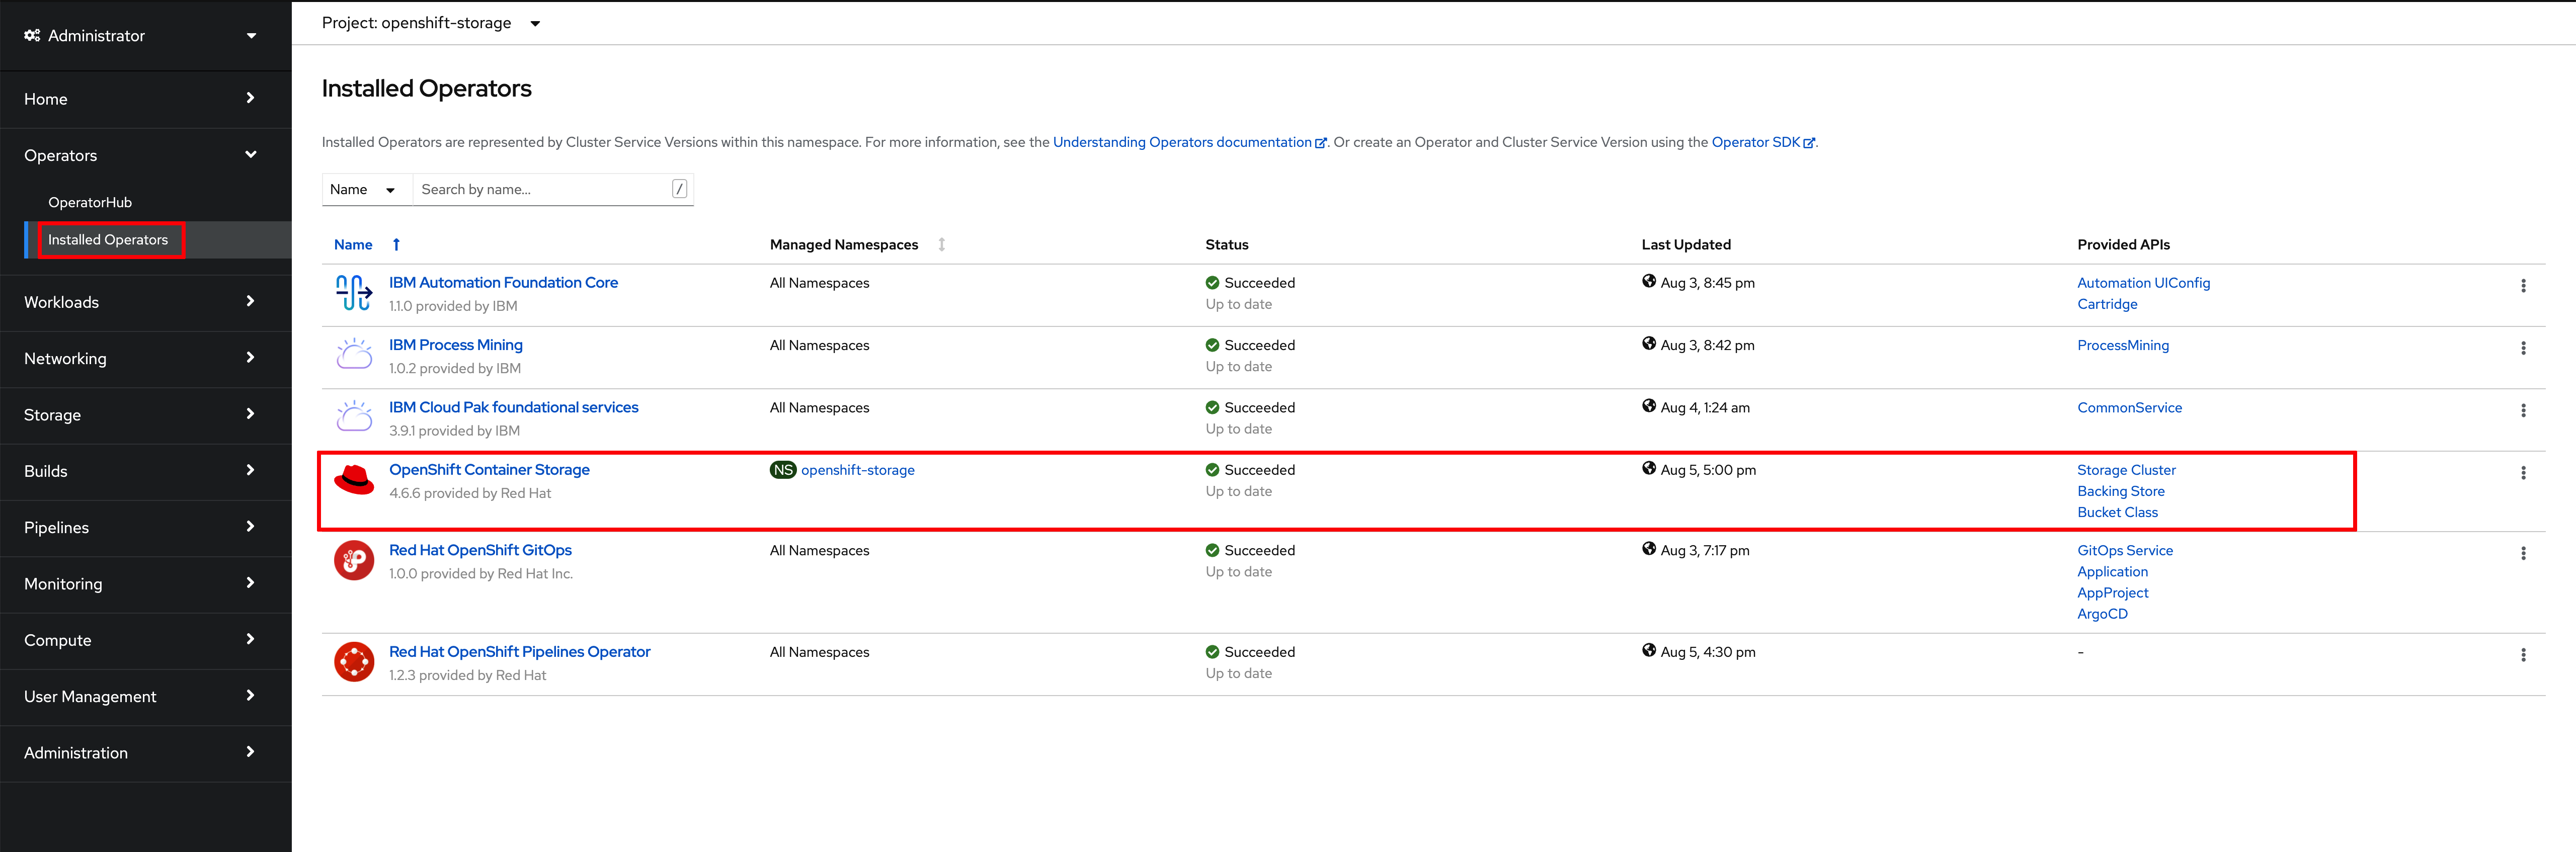
Task: Open the ArgoCD API link
Action: [2102, 614]
